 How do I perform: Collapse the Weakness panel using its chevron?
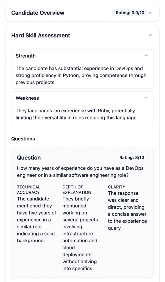146,98
